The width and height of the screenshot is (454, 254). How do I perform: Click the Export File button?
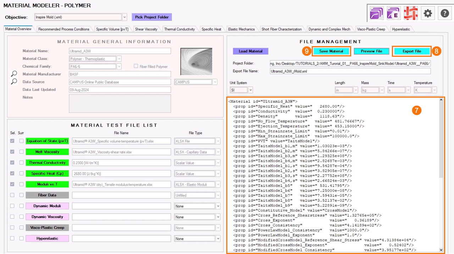point(411,51)
